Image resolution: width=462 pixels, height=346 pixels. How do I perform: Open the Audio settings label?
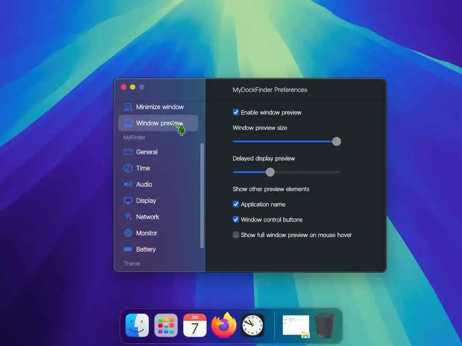(144, 184)
